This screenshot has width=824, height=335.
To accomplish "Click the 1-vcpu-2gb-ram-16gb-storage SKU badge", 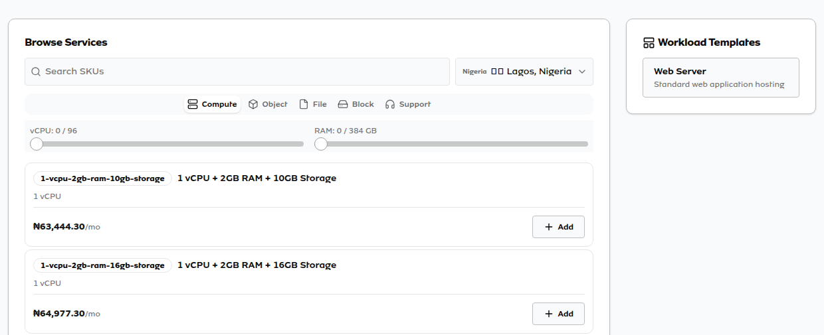I will coord(102,265).
